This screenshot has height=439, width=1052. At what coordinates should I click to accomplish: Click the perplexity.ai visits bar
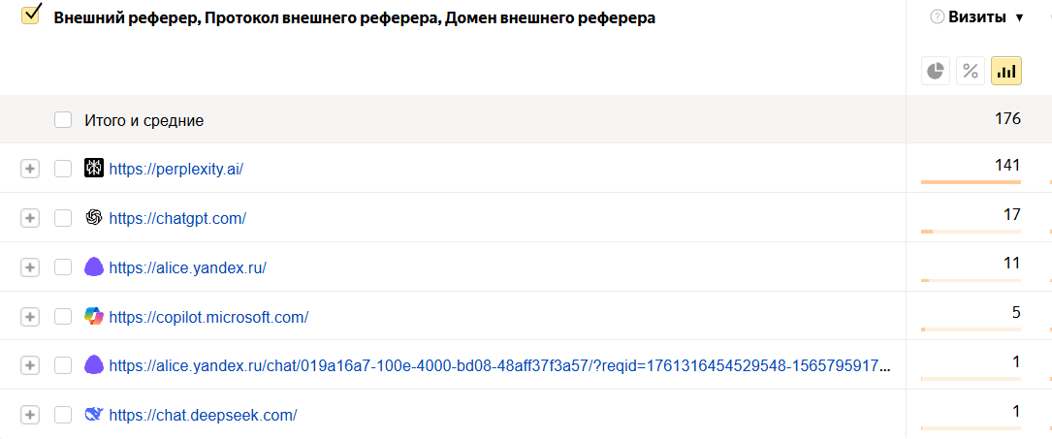tap(971, 182)
